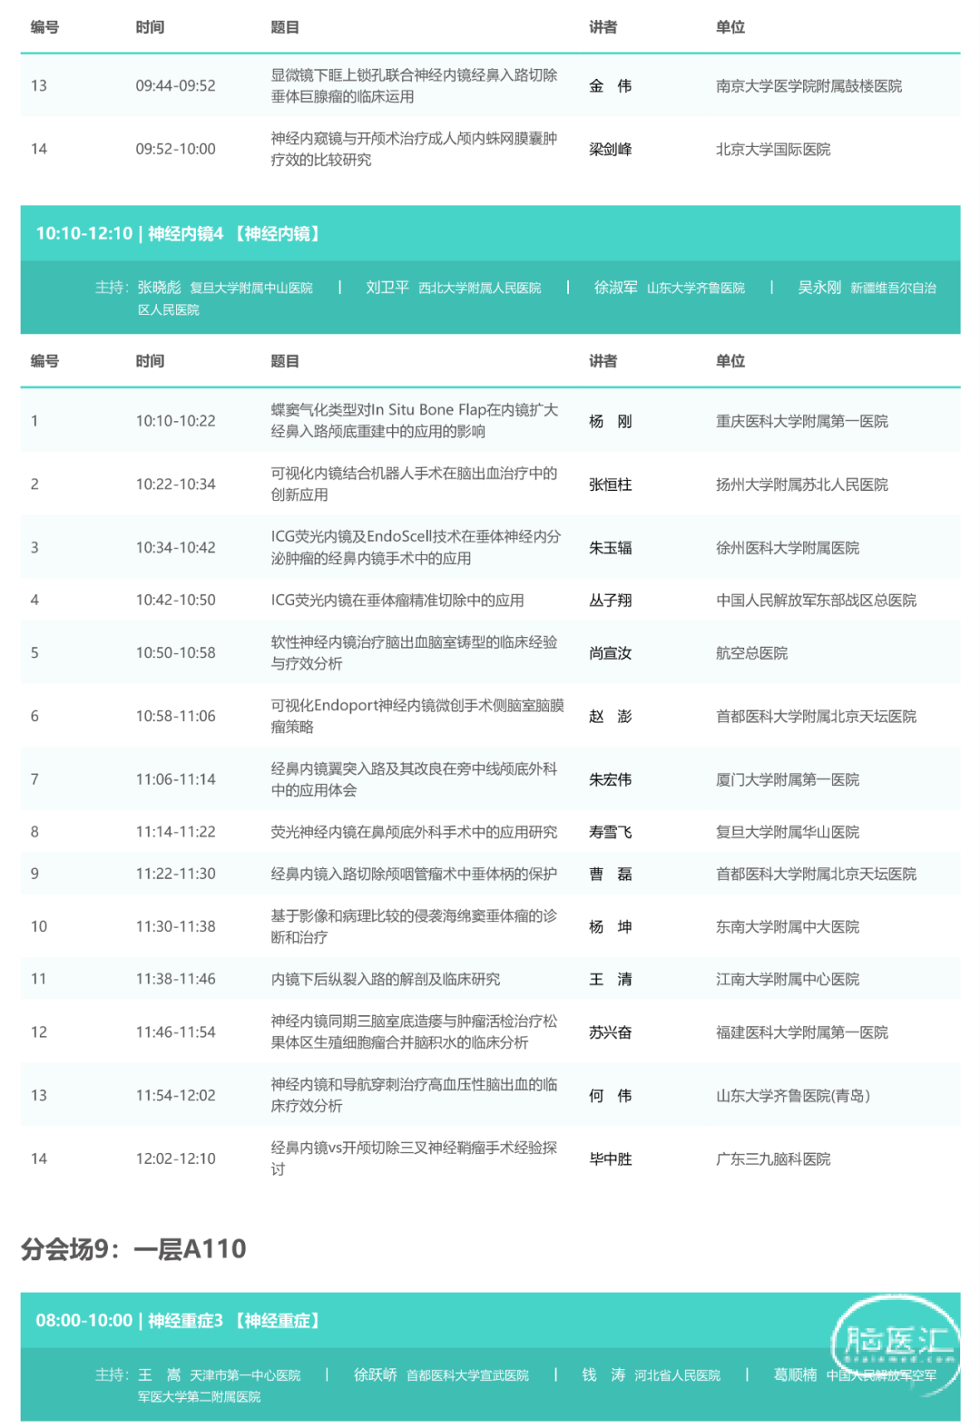Click 首都医科大学宣武医院
The image size is (980, 1428).
(x=467, y=1376)
